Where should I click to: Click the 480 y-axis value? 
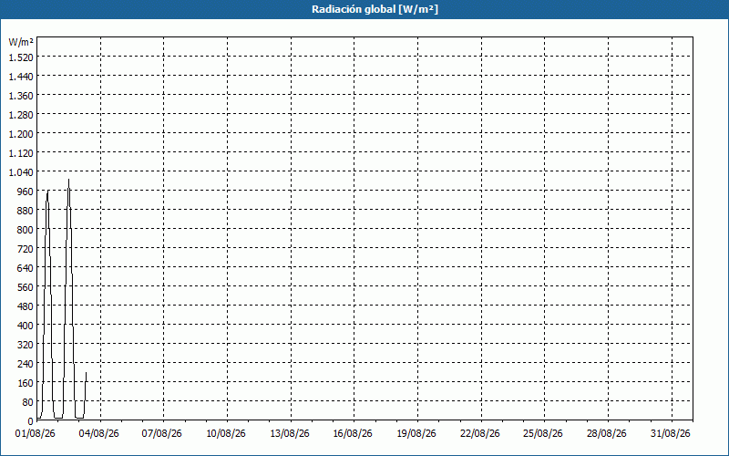[x=26, y=306]
